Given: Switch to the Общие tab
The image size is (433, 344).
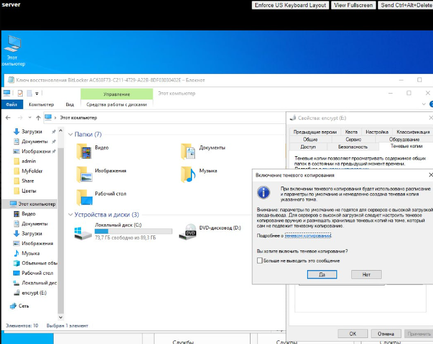Looking at the screenshot, I should pos(310,140).
